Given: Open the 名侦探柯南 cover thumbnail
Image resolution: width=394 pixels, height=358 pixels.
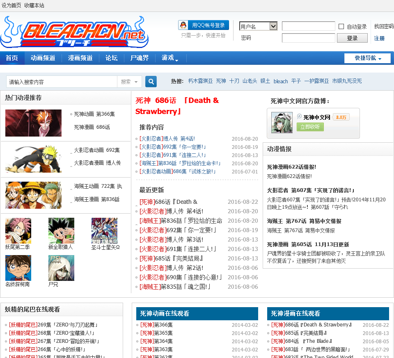Looking at the screenshot, I should coord(18,268).
